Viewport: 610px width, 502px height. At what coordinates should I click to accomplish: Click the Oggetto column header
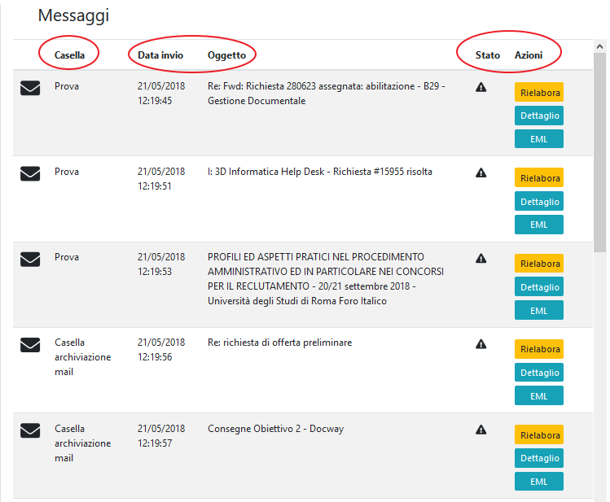point(226,55)
